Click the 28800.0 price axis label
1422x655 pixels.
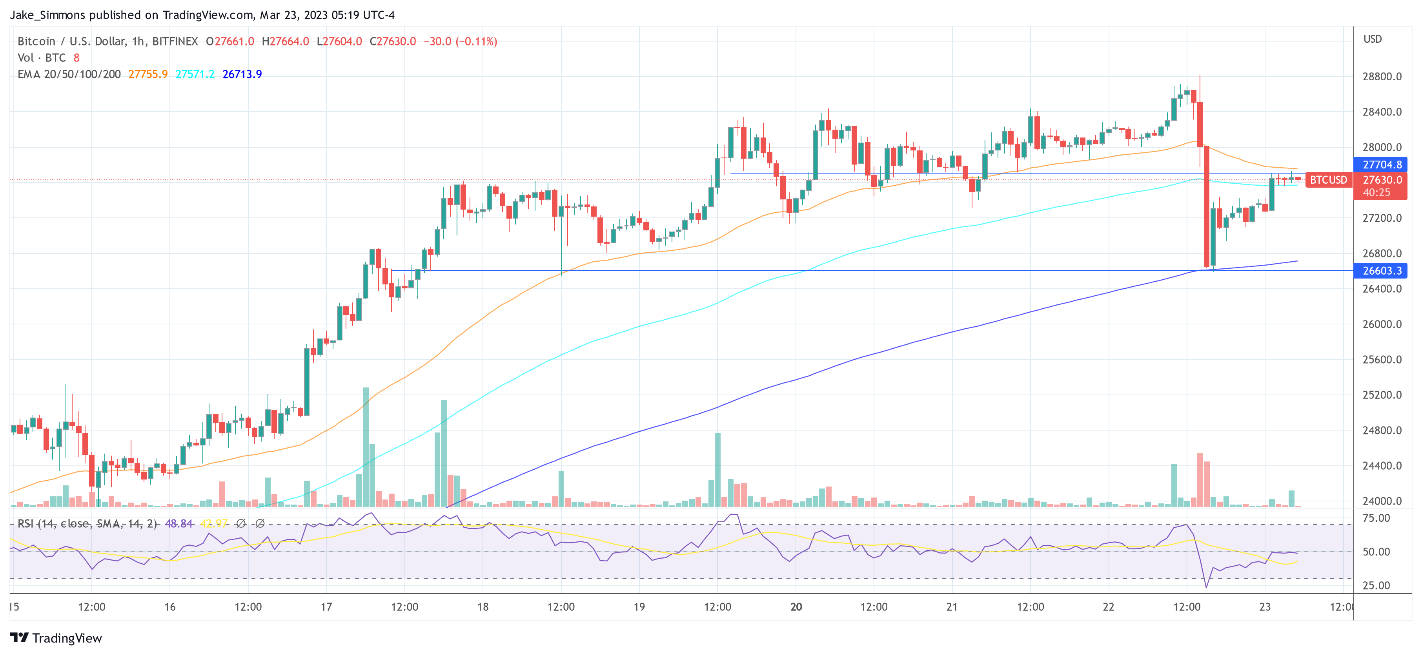coord(1382,77)
